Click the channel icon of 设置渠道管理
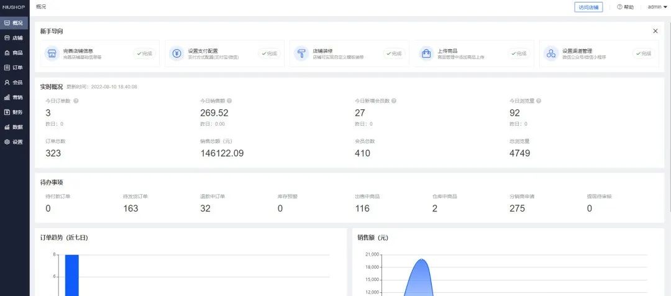671x296 pixels. [x=551, y=53]
